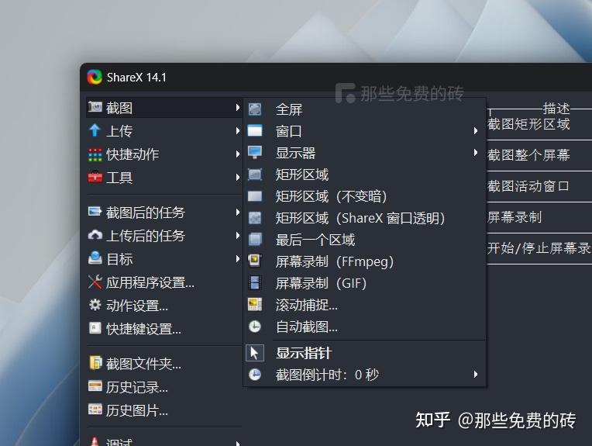The width and height of the screenshot is (592, 446).
Task: Expand the 工具 submenu arrow
Action: click(237, 178)
